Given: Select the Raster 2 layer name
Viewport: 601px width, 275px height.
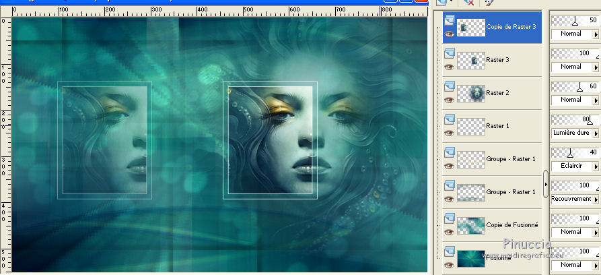Looking at the screenshot, I should (497, 93).
